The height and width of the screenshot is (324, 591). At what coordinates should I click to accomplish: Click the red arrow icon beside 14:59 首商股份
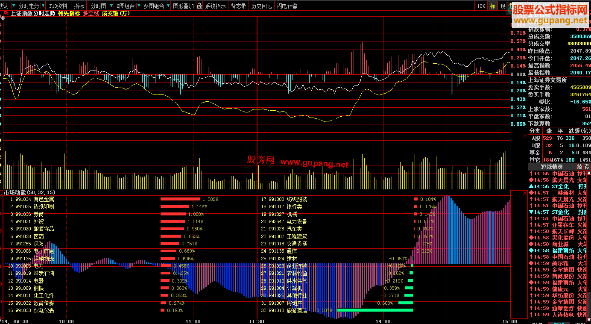pyautogui.click(x=531, y=277)
